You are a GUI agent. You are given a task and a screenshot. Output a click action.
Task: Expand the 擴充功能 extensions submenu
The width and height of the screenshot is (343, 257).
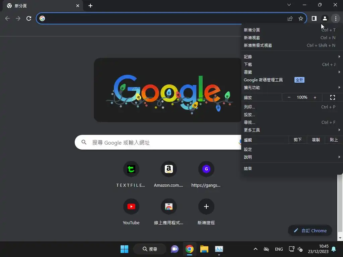click(292, 87)
